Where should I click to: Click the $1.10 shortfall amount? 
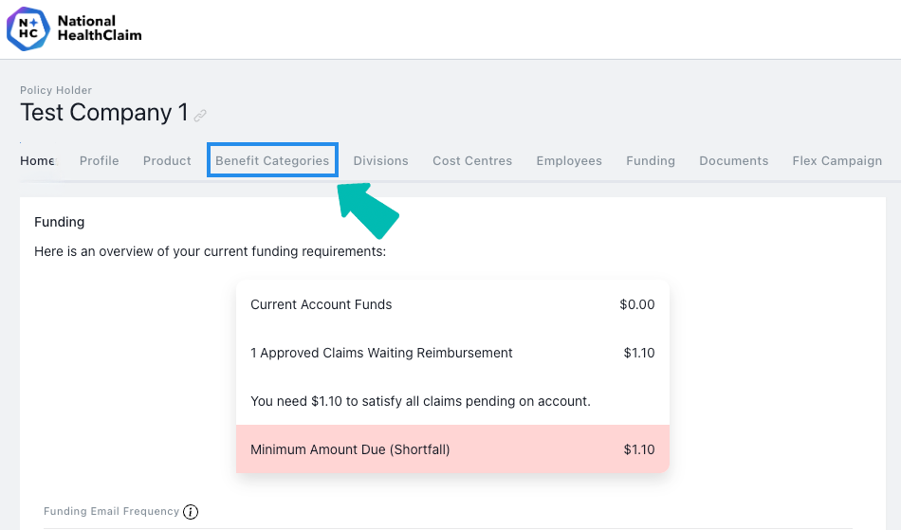tap(639, 449)
